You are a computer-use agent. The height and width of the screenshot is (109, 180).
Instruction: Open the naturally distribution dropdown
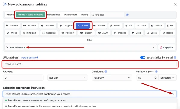(112, 78)
